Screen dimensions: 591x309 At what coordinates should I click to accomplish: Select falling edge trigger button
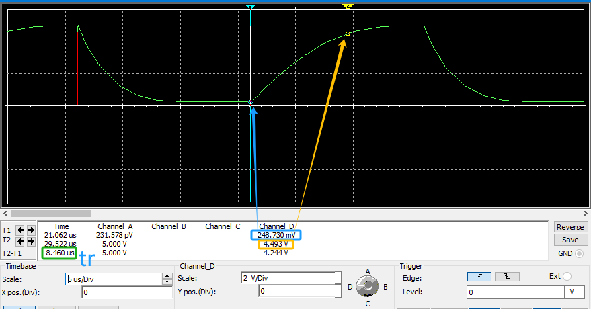click(x=507, y=277)
